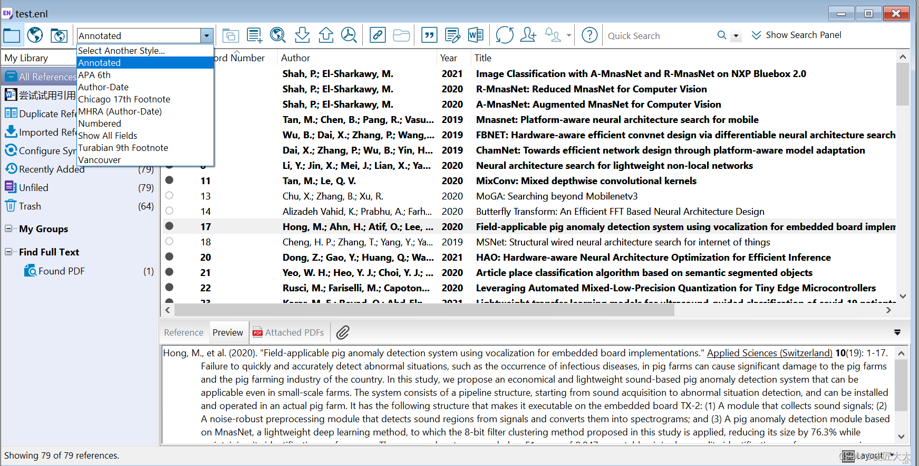The image size is (919, 466).
Task: Select MHRA (Author-Date) style
Action: click(145, 111)
